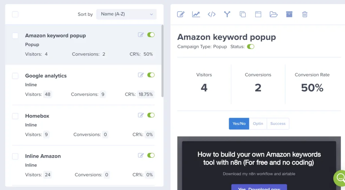Duplicate campaign using the copy icon

(243, 14)
